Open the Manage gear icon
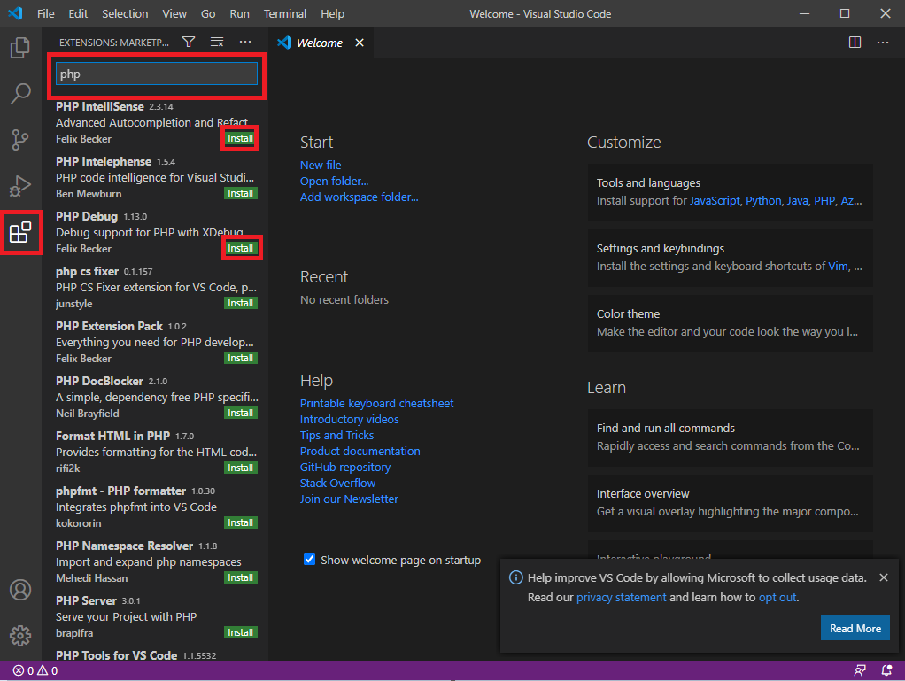Image resolution: width=905 pixels, height=681 pixels. [x=20, y=636]
